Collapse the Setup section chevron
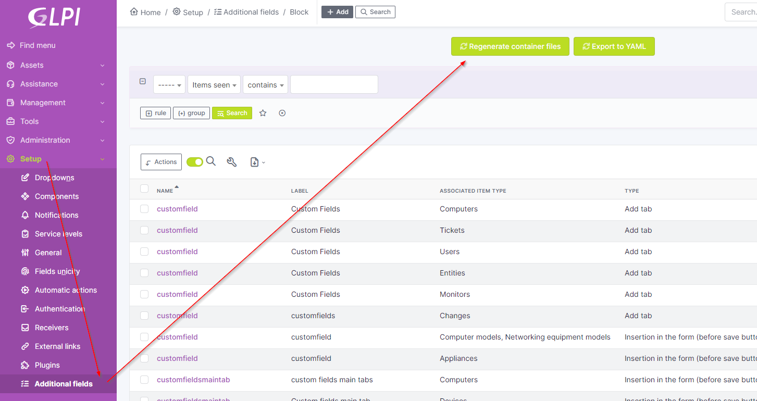The width and height of the screenshot is (757, 401). pyautogui.click(x=102, y=159)
